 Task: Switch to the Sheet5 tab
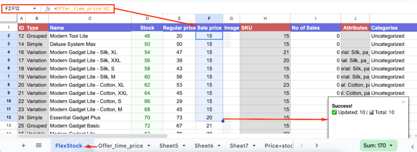[x=169, y=145]
